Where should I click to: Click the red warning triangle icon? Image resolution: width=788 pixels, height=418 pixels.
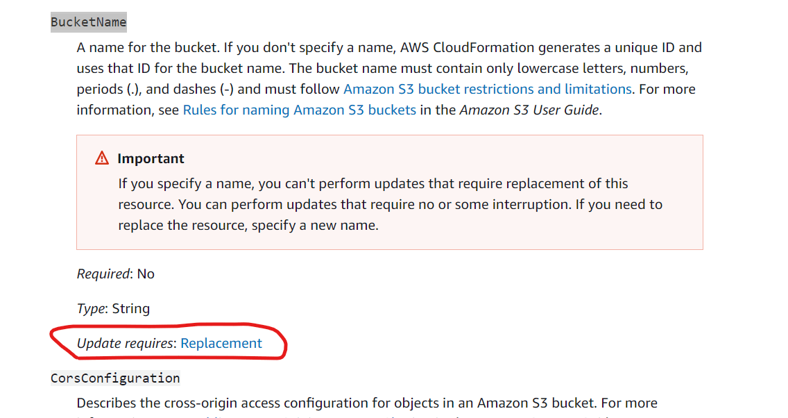(x=102, y=158)
